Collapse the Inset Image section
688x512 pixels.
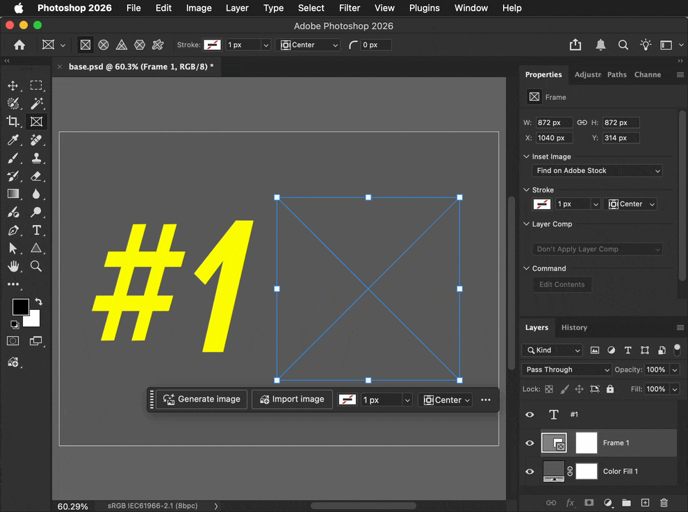click(527, 156)
